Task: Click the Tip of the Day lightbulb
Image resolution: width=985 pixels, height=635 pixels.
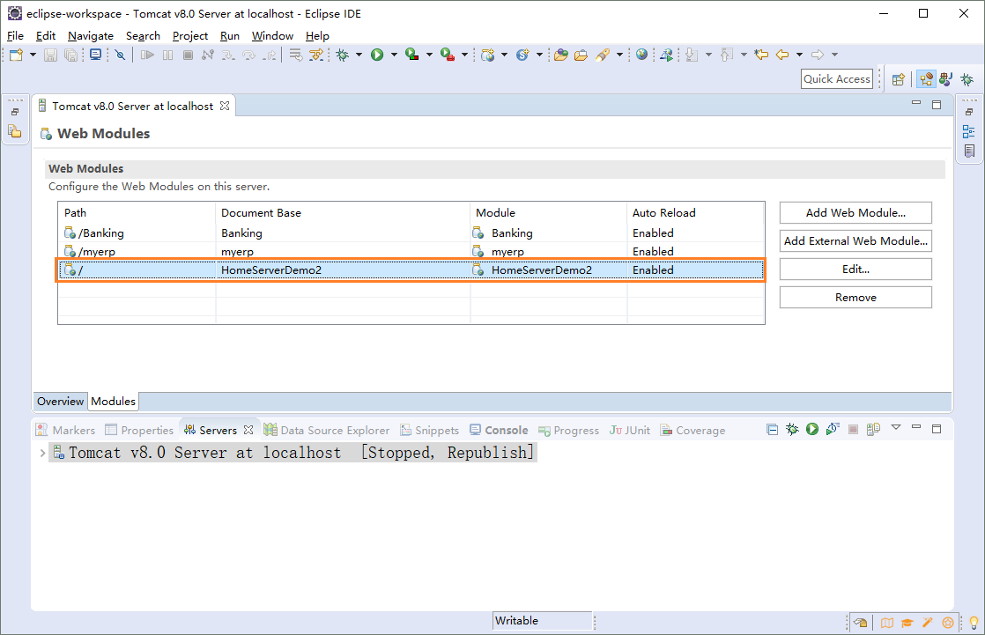Action: click(974, 623)
